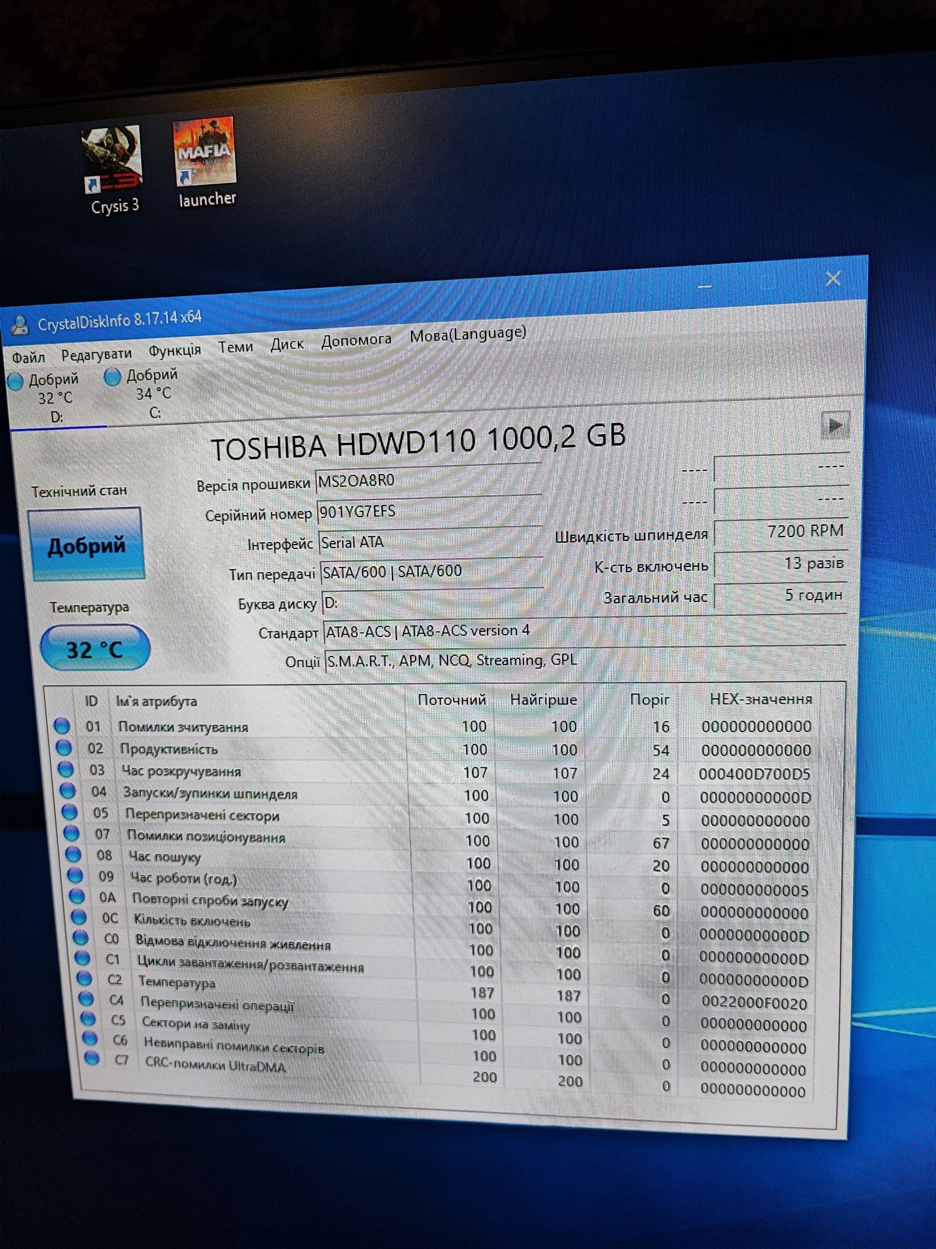Screen dimensions: 936x1249
Task: Click status circle of attribute 01 Помилки зчитування
Action: tap(61, 725)
